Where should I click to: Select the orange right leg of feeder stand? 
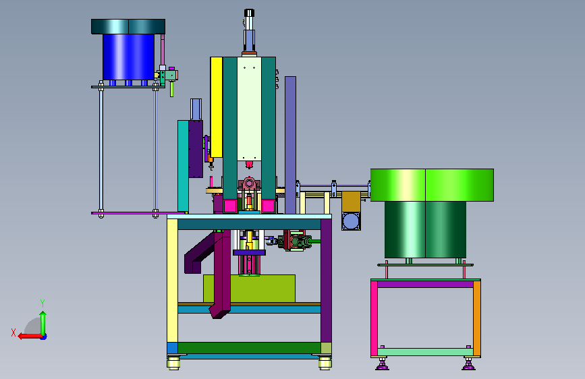(477, 318)
